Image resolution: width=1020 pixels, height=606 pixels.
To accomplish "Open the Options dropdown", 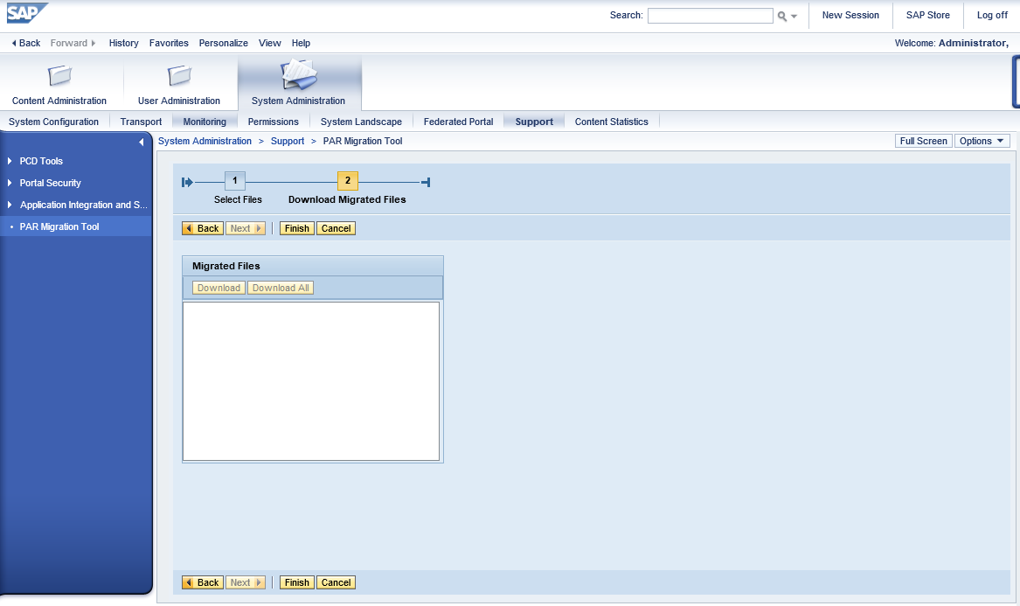I will tap(982, 142).
